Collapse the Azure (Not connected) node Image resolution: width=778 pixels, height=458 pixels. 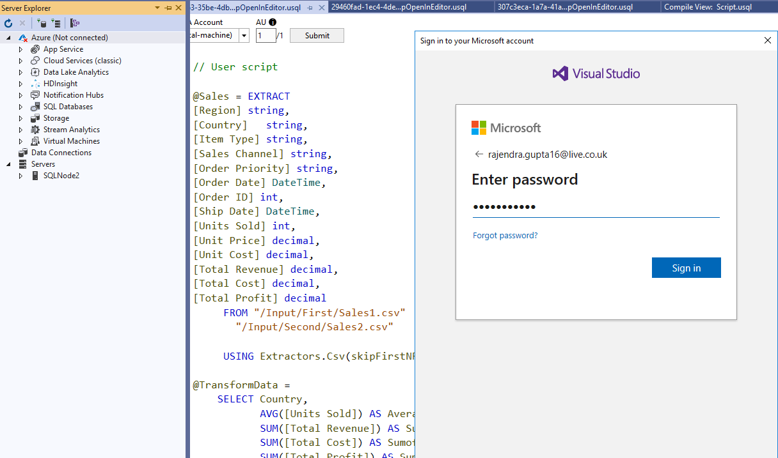9,38
